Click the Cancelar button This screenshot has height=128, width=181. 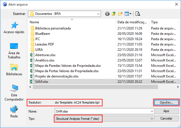(166, 118)
